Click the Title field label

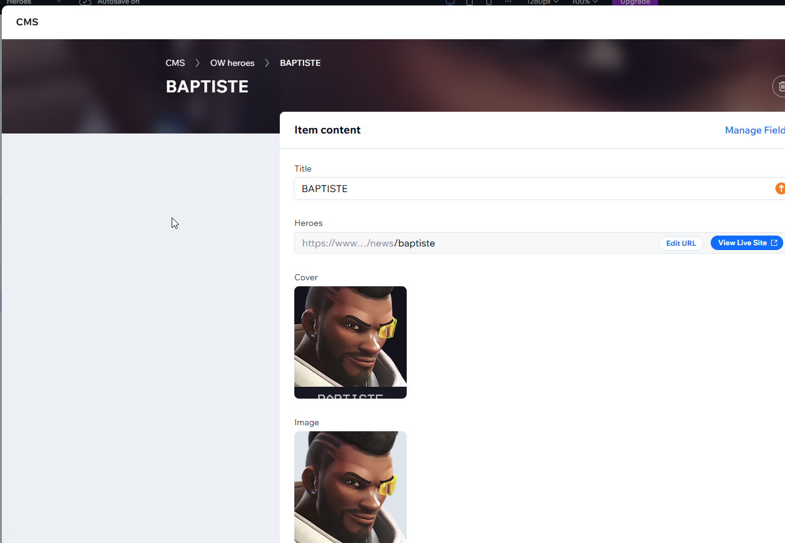point(303,169)
